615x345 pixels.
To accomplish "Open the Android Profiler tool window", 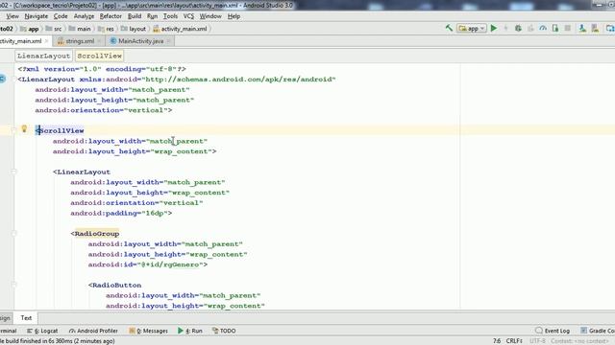I will (93, 331).
